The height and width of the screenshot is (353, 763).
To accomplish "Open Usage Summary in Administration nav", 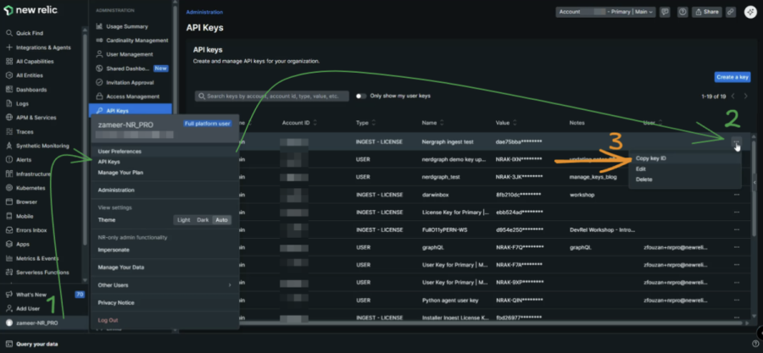I will click(x=127, y=27).
